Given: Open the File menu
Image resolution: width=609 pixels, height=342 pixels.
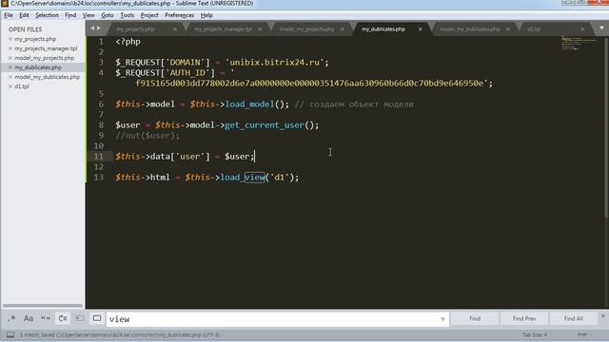Looking at the screenshot, I should tap(9, 15).
